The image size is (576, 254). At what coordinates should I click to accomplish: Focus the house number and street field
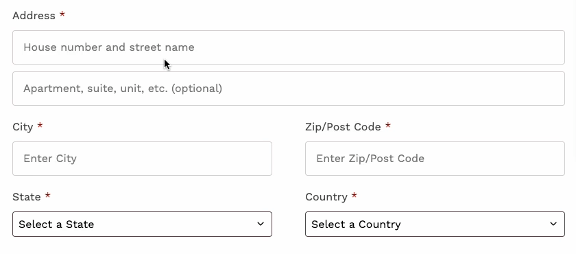289,47
